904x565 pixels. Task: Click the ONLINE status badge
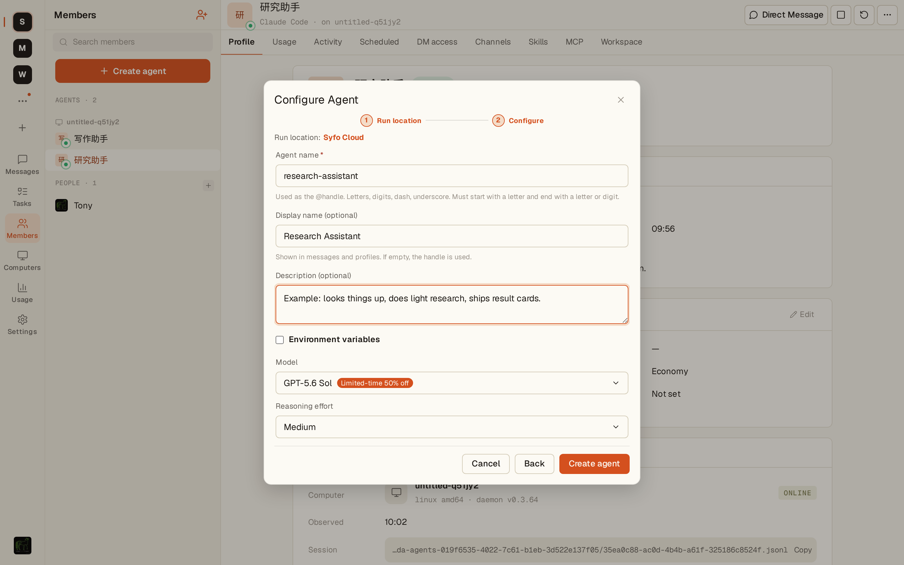(x=797, y=493)
